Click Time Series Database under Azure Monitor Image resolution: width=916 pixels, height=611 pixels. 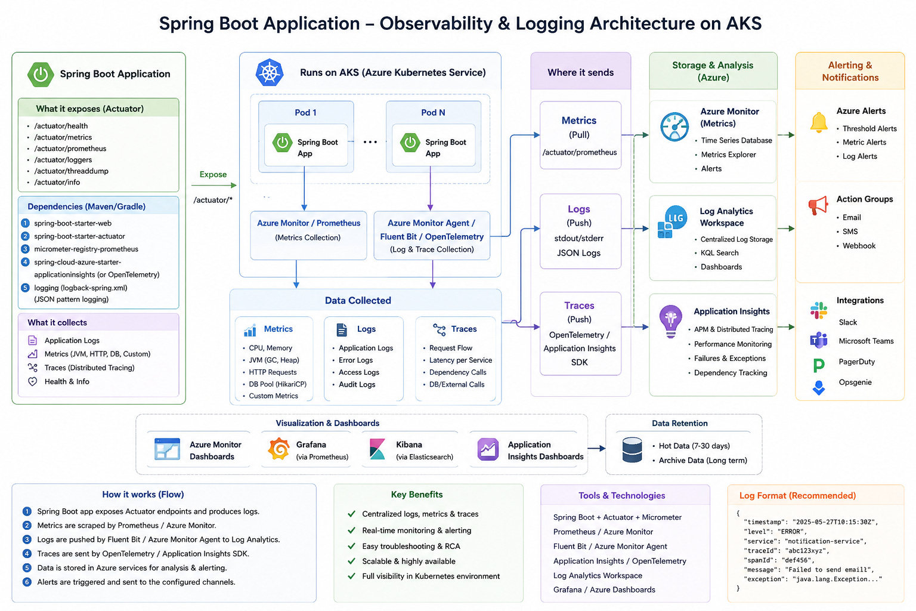pyautogui.click(x=736, y=141)
